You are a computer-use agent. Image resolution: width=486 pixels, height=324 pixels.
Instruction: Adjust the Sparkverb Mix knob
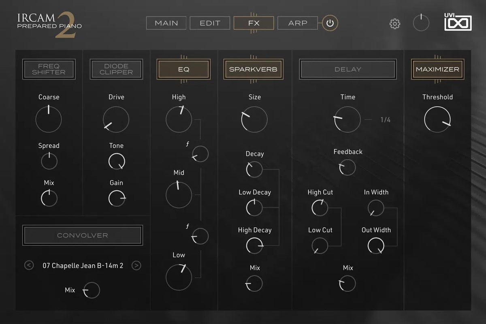(254, 283)
